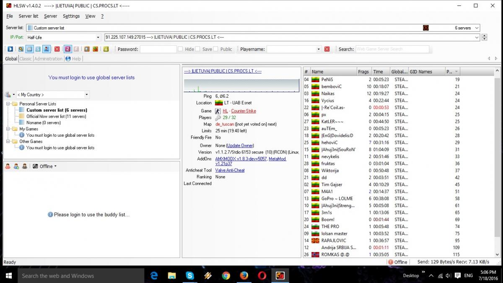Collapse the Personal Server Lists folder

[8, 104]
